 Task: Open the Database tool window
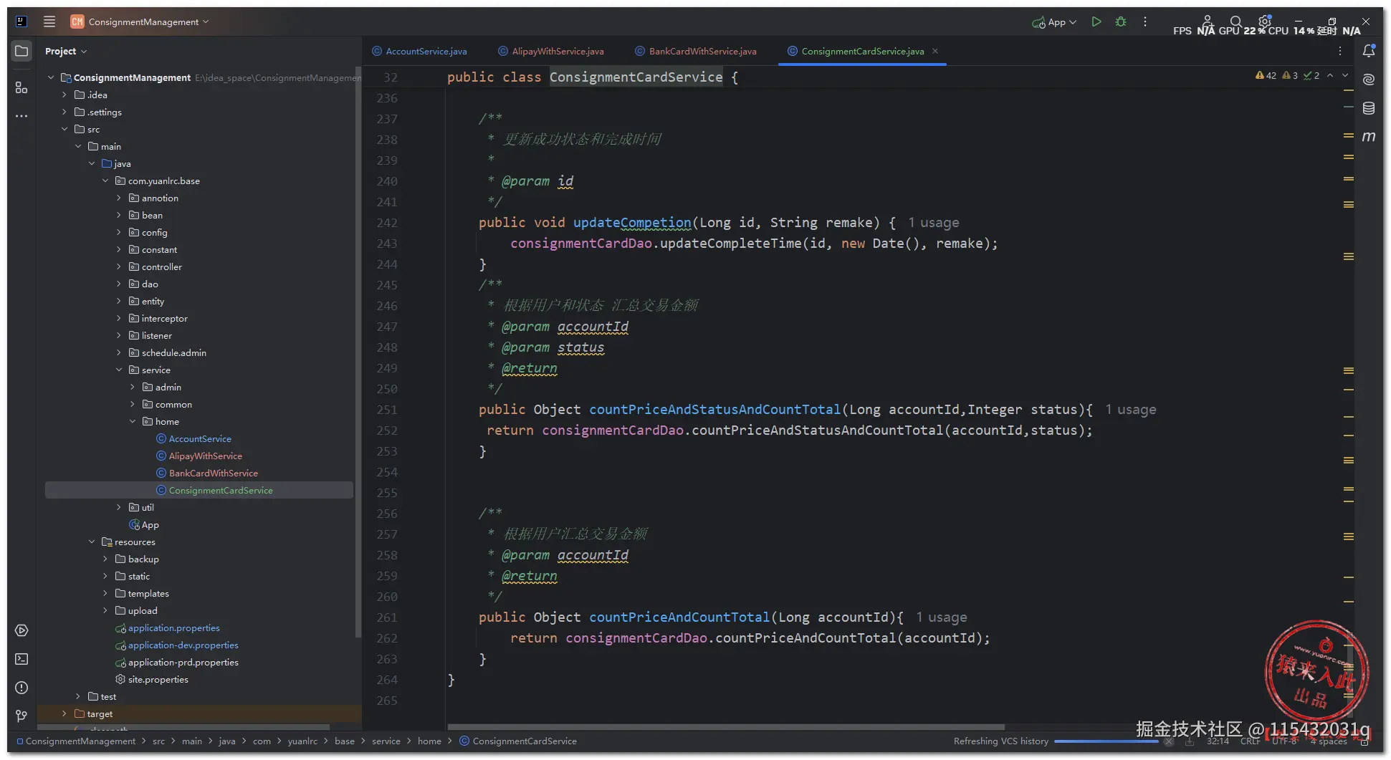point(1369,108)
